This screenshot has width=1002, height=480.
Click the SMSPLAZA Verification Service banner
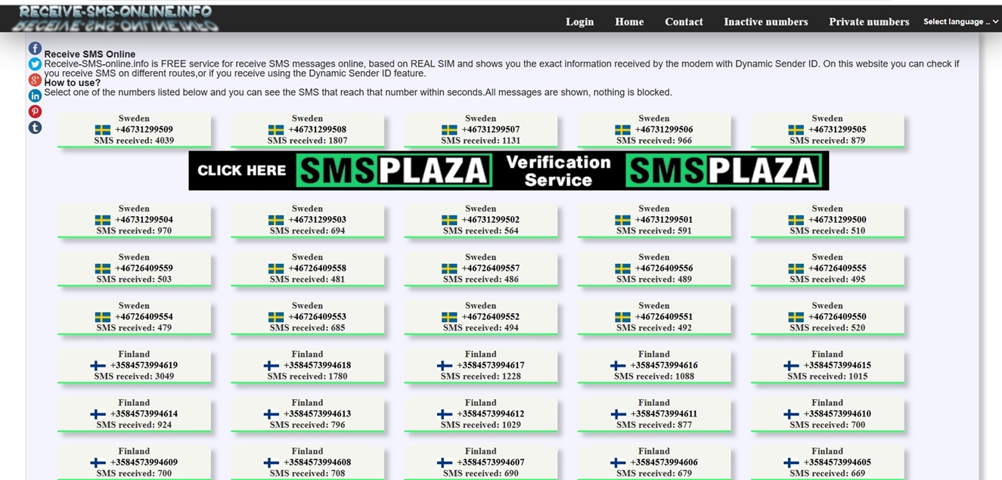point(508,171)
